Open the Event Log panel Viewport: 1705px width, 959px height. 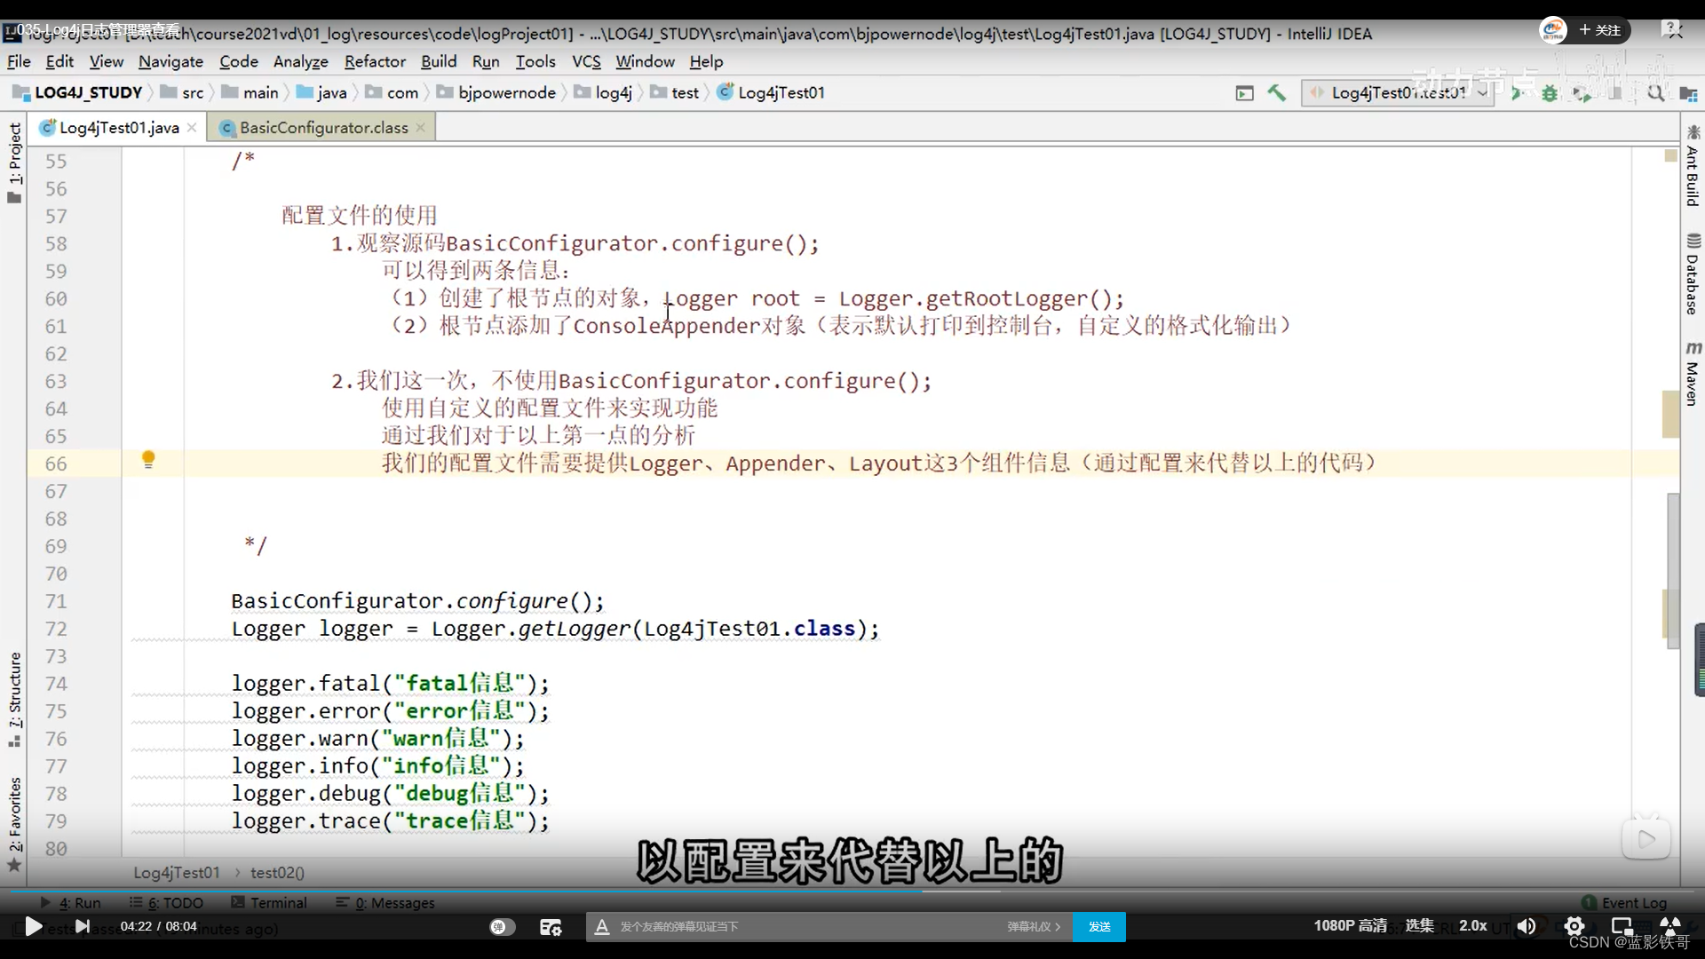click(1624, 903)
